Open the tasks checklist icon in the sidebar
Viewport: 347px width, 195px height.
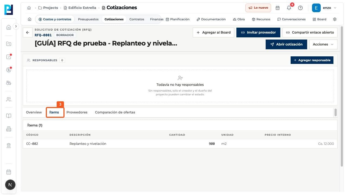9,57
